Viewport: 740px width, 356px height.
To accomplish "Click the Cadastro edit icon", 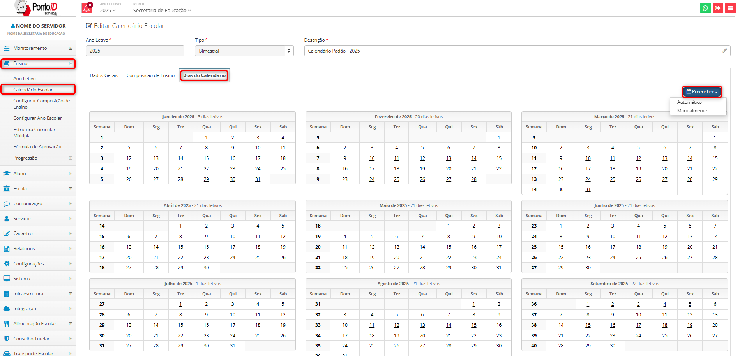I will (7, 233).
